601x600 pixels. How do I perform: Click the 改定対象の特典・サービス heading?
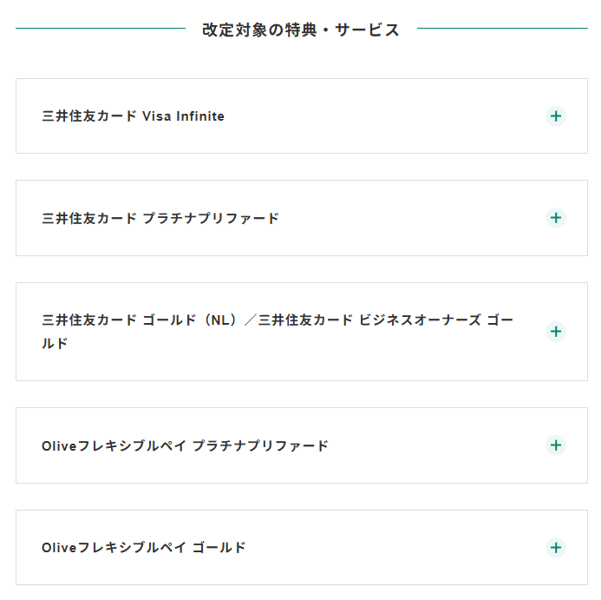301,30
